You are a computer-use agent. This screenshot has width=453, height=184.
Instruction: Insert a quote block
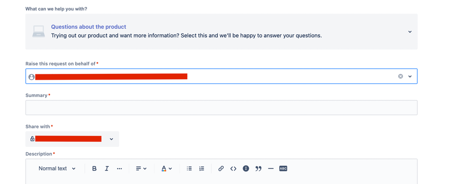[258, 169]
